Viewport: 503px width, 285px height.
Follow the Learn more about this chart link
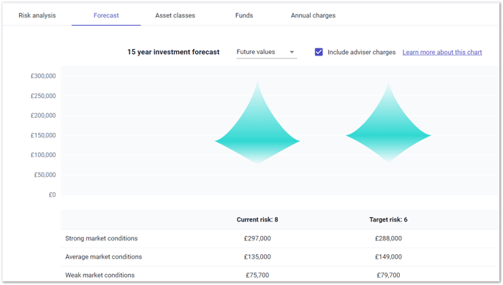pyautogui.click(x=442, y=53)
